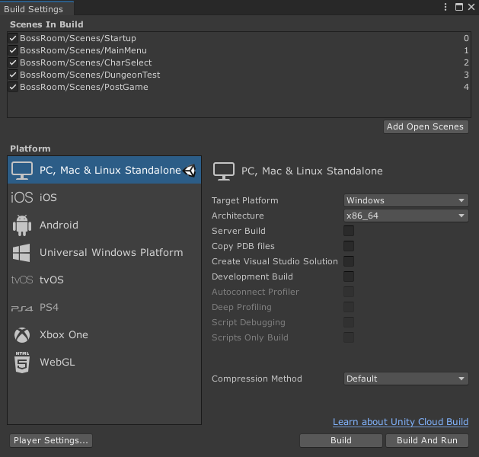Select PC, Mac & Linux Standalone platform
Screen dimensions: 479x457
click(104, 171)
